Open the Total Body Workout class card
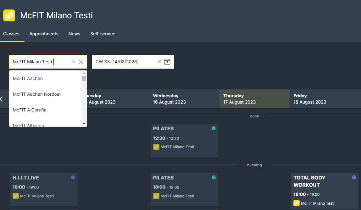 [325, 191]
